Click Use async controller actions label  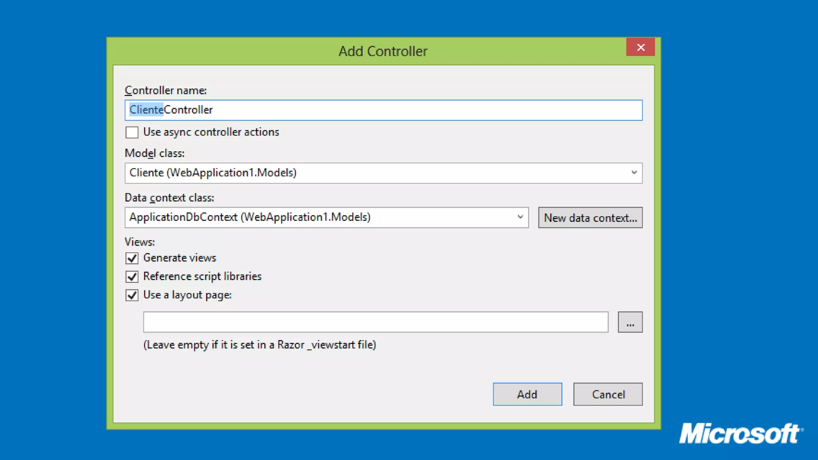(211, 132)
